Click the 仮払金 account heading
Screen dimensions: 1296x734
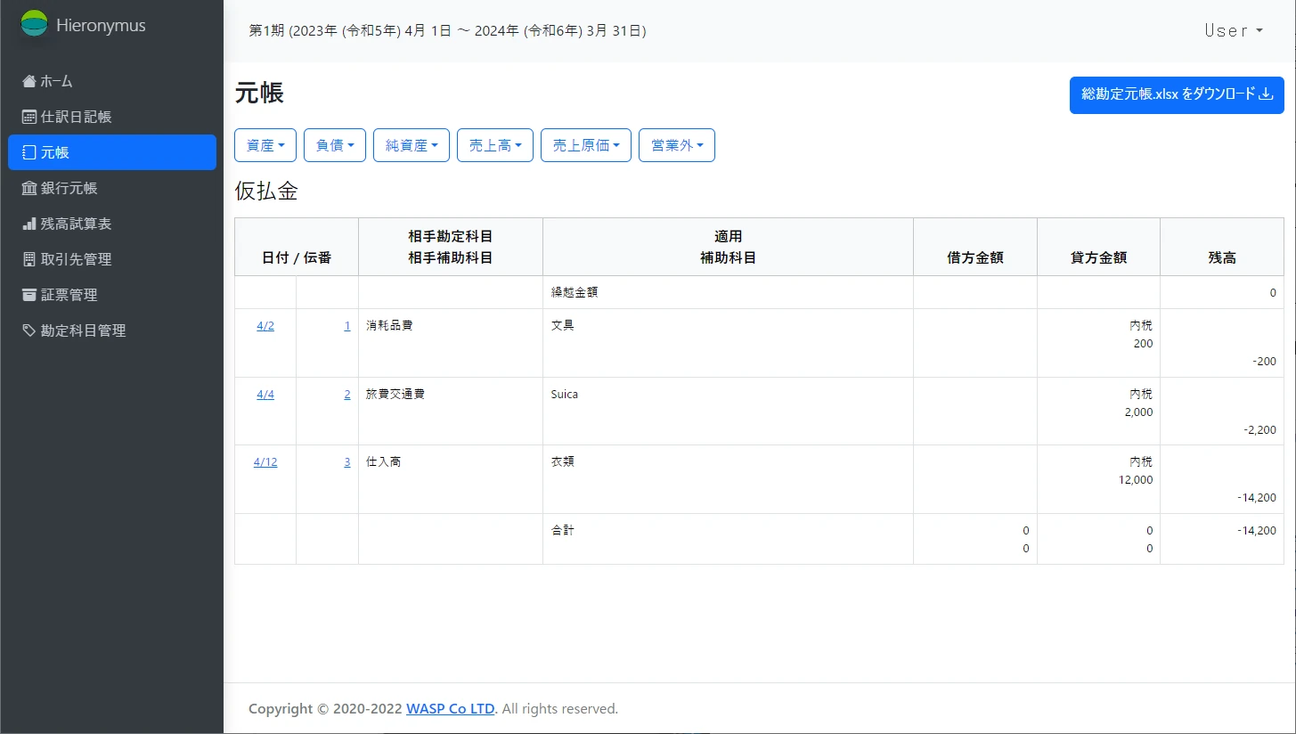click(266, 191)
